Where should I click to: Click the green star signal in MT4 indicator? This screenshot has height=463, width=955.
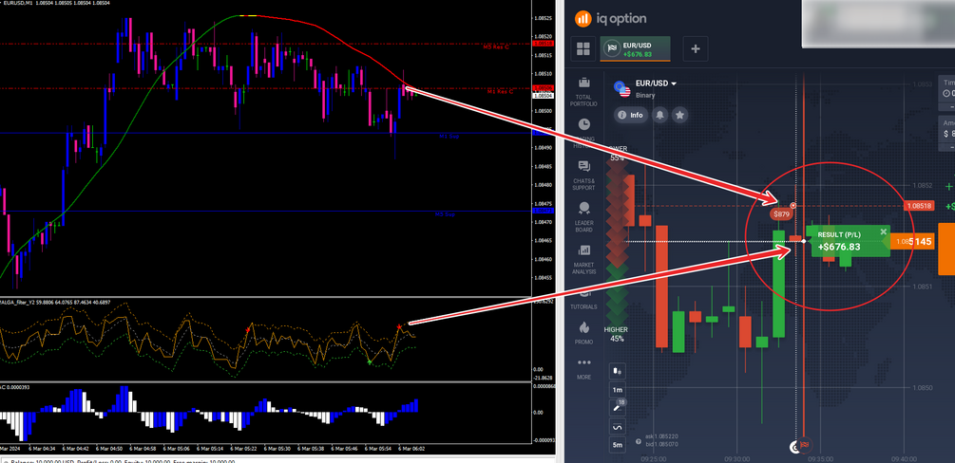370,362
